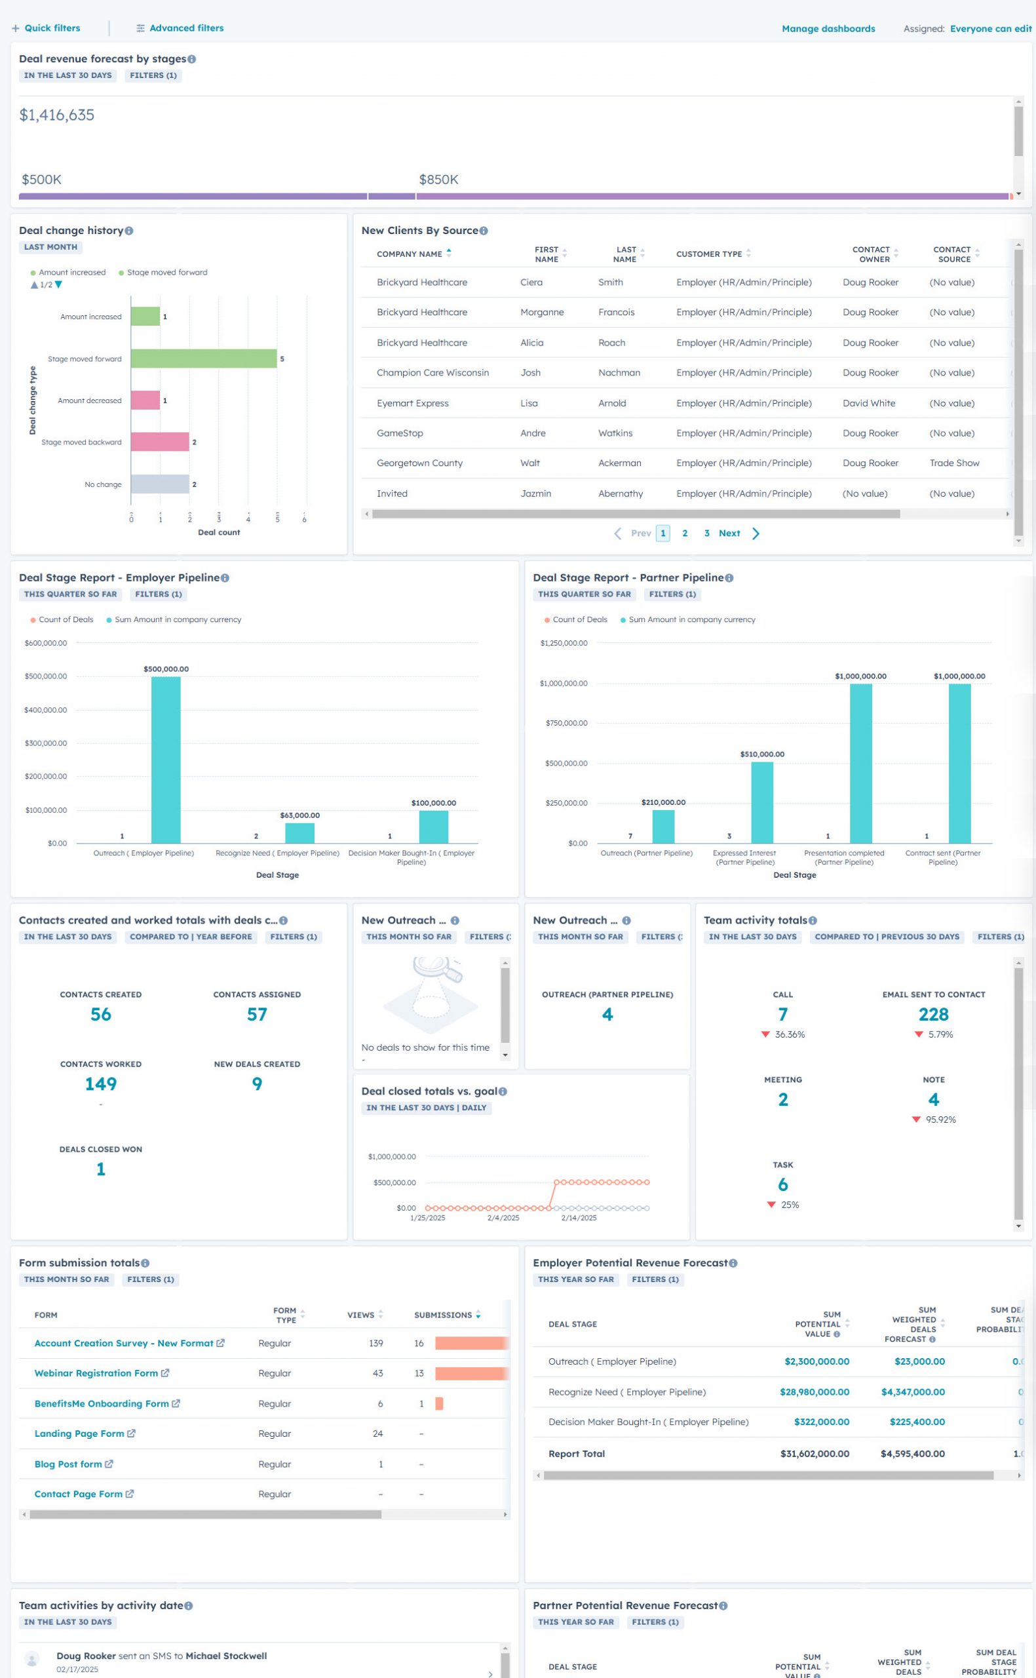1036x1678 pixels.
Task: Click info icon beside Deal change history
Action: 129,231
